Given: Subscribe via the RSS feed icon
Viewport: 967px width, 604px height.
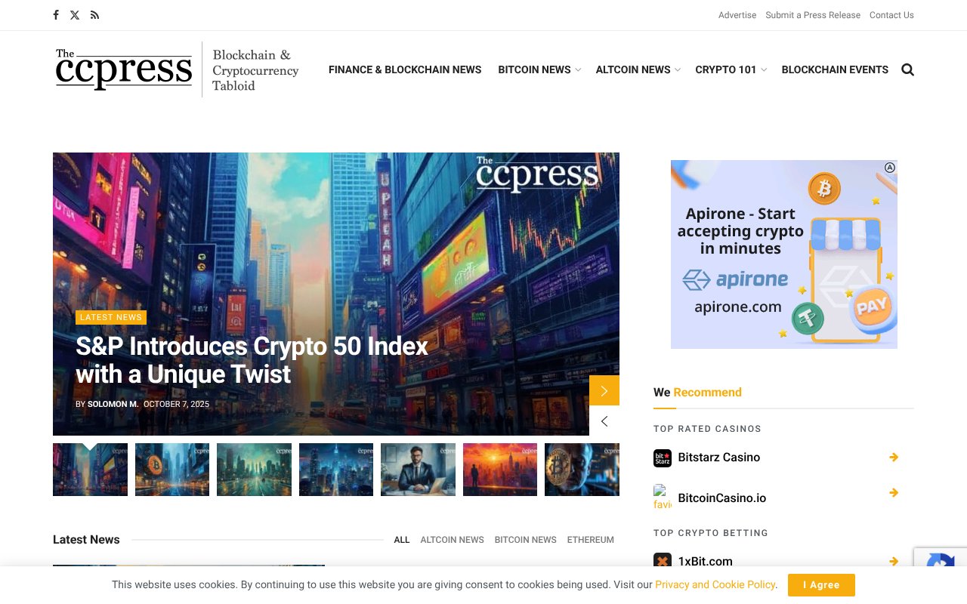Looking at the screenshot, I should tap(94, 15).
